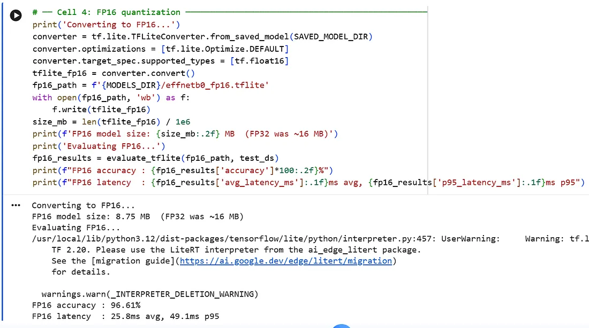Screen dimensions: 589x328
Task: Open the output options three-dot menu
Action: (16, 206)
